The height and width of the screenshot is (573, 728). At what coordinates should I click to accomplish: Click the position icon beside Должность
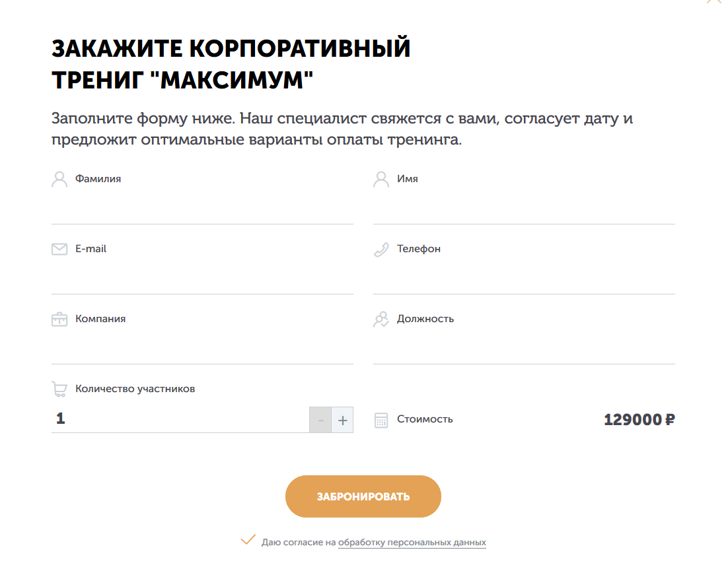coord(381,320)
